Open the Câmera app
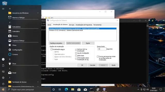 click(23, 36)
